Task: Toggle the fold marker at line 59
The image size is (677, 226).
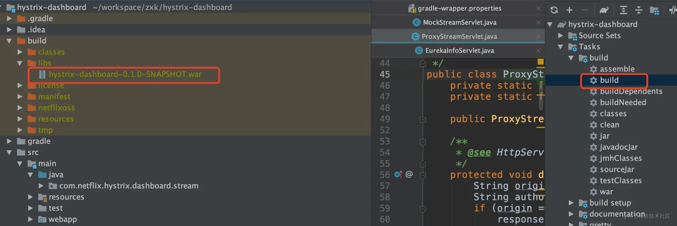Action: pos(423,209)
